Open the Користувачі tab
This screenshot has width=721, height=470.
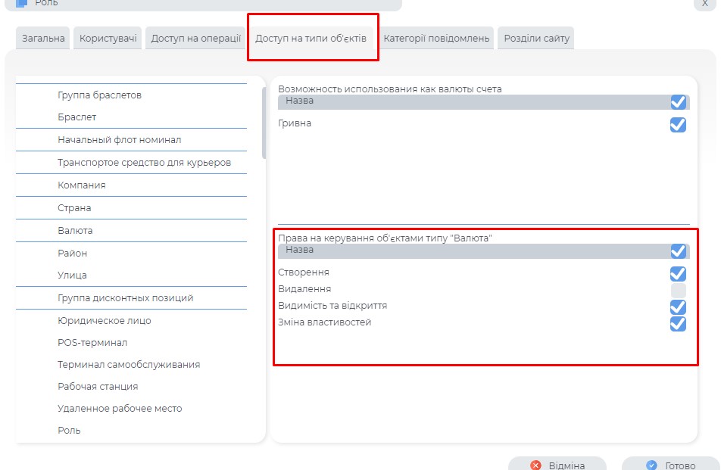[107, 38]
